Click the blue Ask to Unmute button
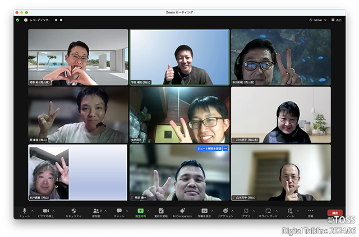This screenshot has height=237, width=359. (x=209, y=148)
